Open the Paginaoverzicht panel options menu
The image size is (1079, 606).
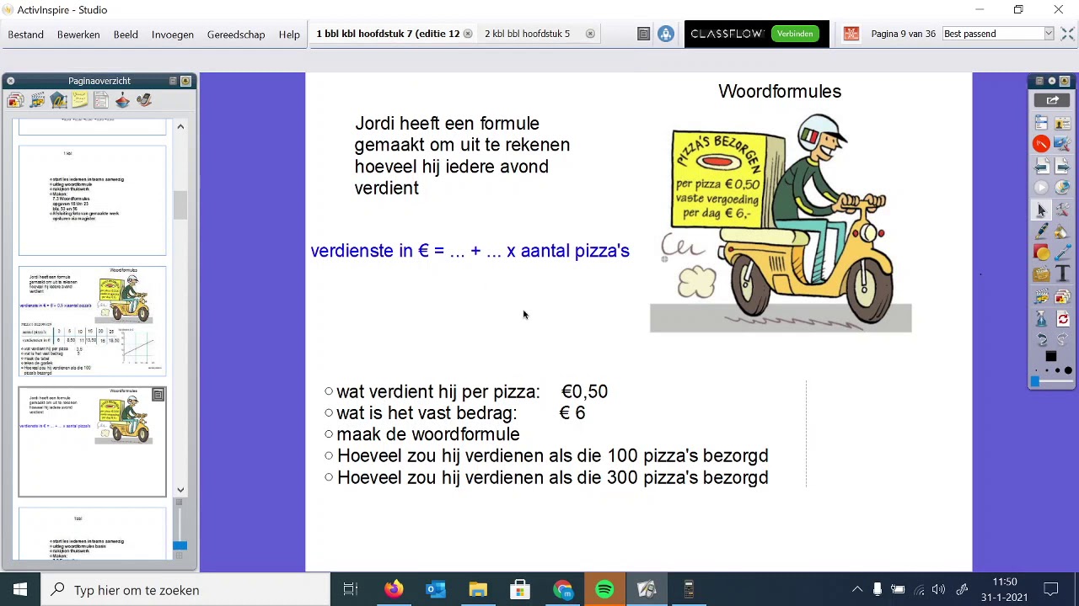click(173, 81)
